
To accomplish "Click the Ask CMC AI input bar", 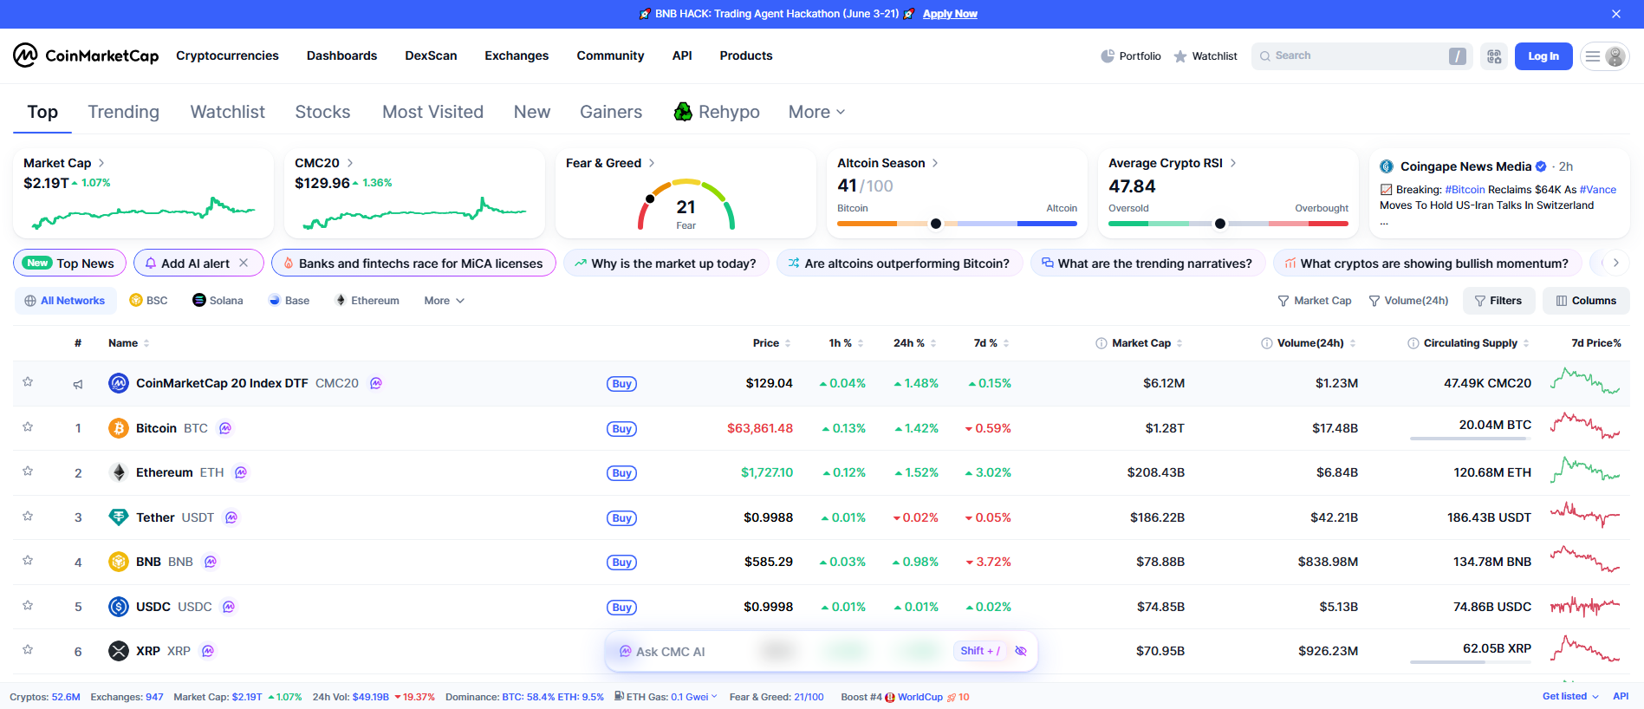I will pyautogui.click(x=821, y=651).
